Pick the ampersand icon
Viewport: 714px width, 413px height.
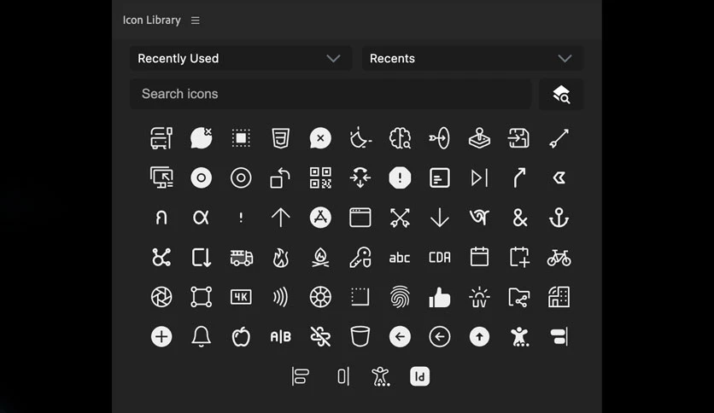tap(519, 218)
